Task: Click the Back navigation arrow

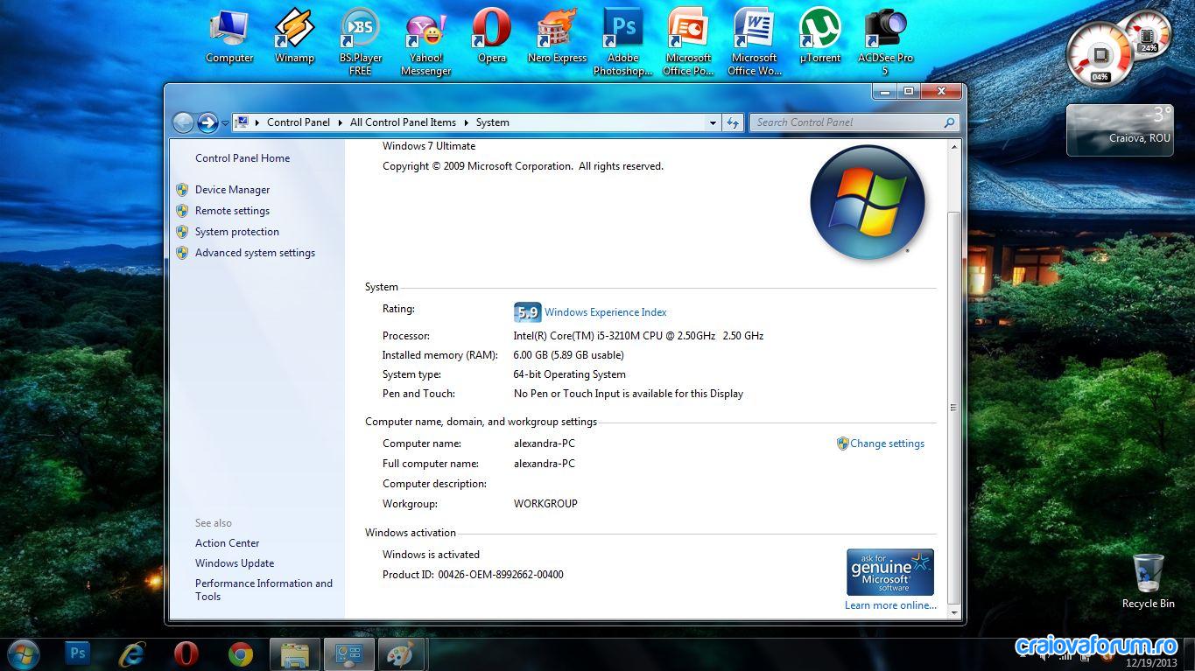Action: click(x=183, y=122)
